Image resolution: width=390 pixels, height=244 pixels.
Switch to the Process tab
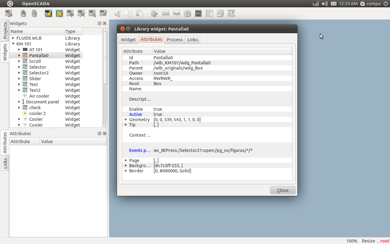coord(175,40)
